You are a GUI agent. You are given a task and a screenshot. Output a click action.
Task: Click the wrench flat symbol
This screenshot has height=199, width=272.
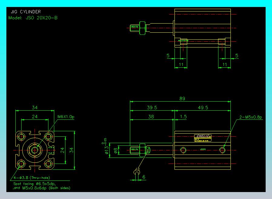[137, 171]
